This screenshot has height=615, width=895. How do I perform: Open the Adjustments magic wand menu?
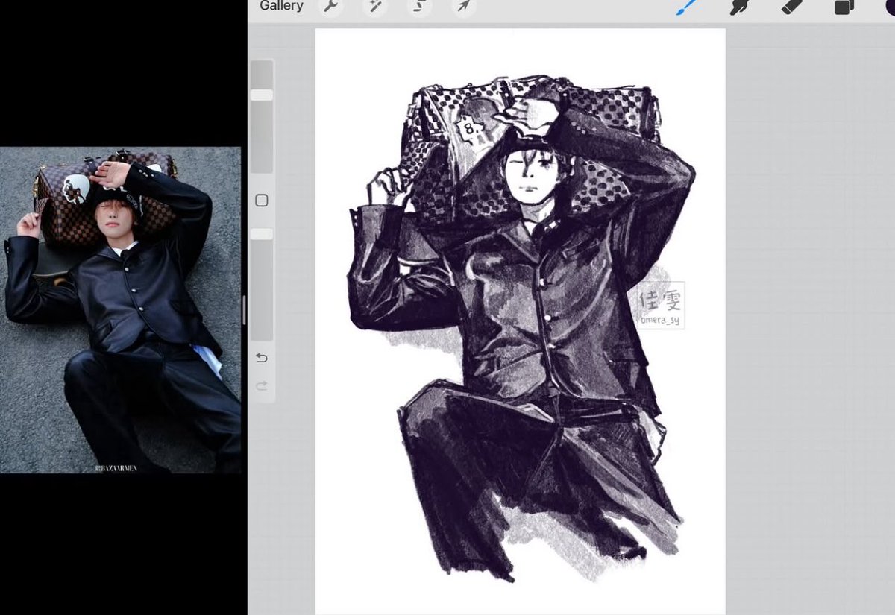tap(374, 7)
